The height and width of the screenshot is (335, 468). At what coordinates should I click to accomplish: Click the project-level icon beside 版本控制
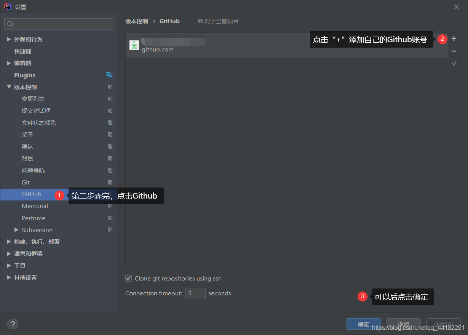tap(110, 87)
